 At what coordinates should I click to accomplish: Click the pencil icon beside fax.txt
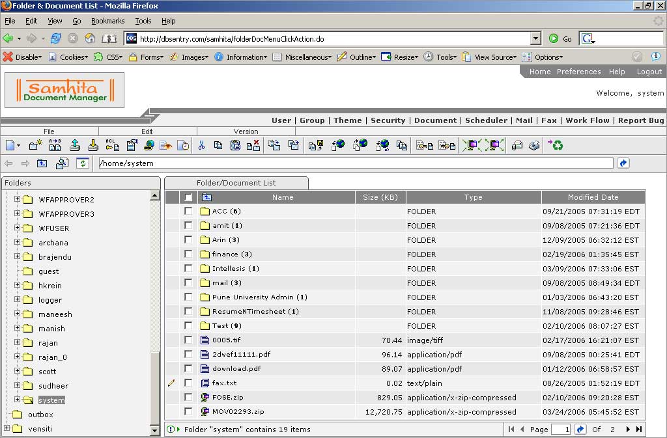(171, 383)
